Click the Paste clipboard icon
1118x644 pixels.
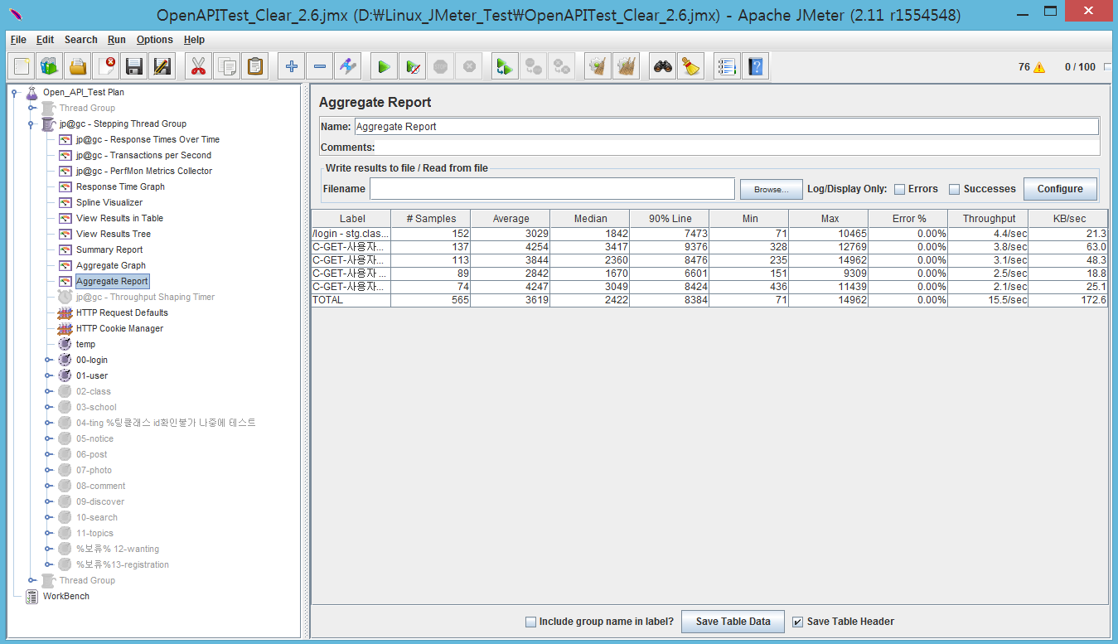[x=254, y=67]
